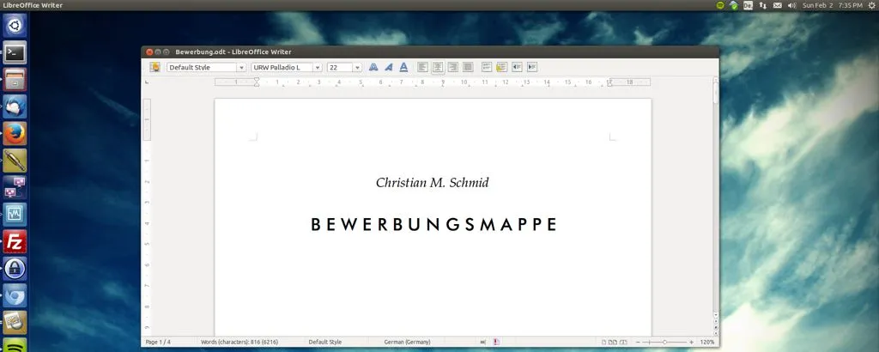Open Ubuntu Dash from the launcher
Viewport: 879px width, 352px height.
click(15, 25)
